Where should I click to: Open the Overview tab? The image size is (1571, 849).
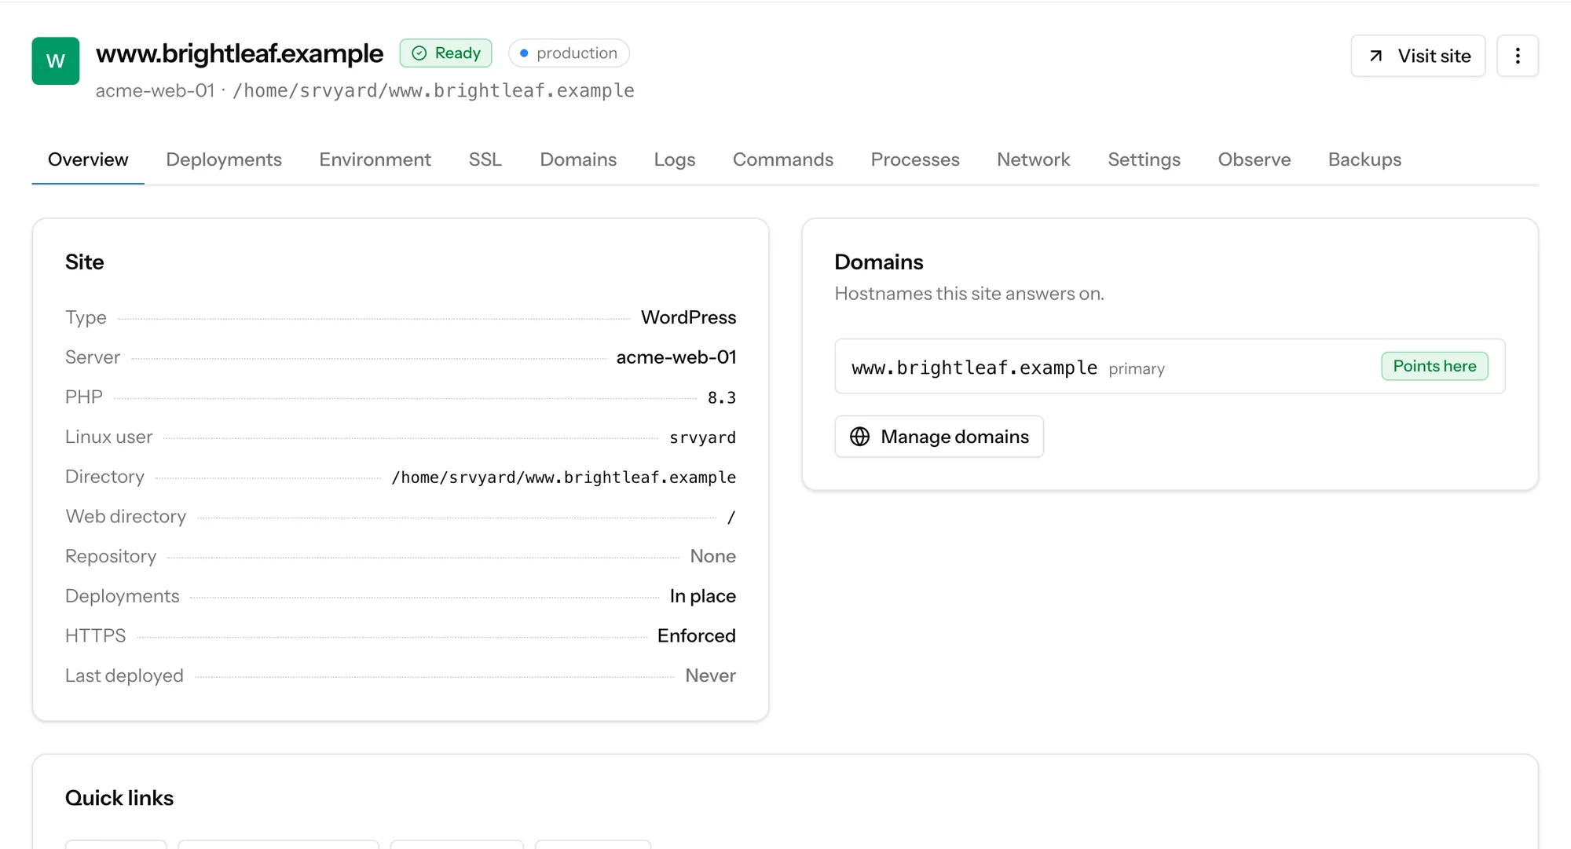[x=88, y=159]
